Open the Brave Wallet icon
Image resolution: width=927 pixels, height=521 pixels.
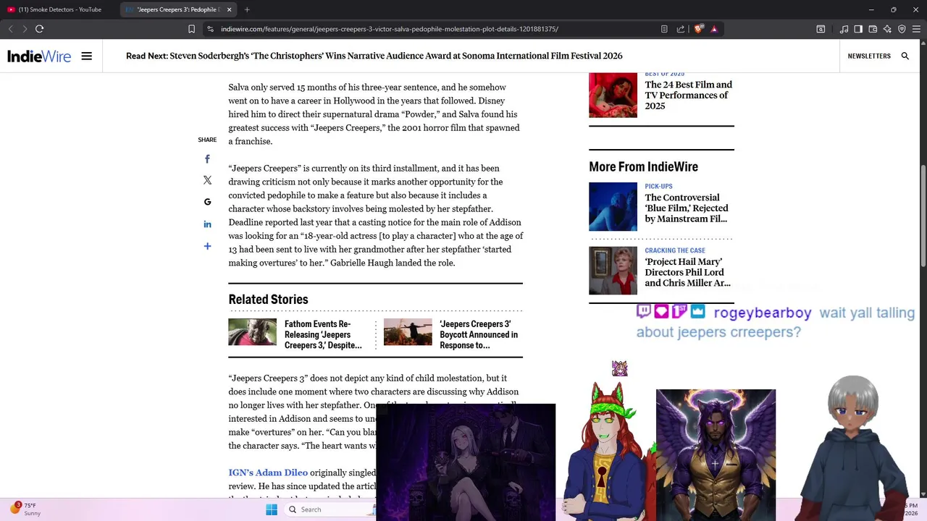pyautogui.click(x=873, y=29)
